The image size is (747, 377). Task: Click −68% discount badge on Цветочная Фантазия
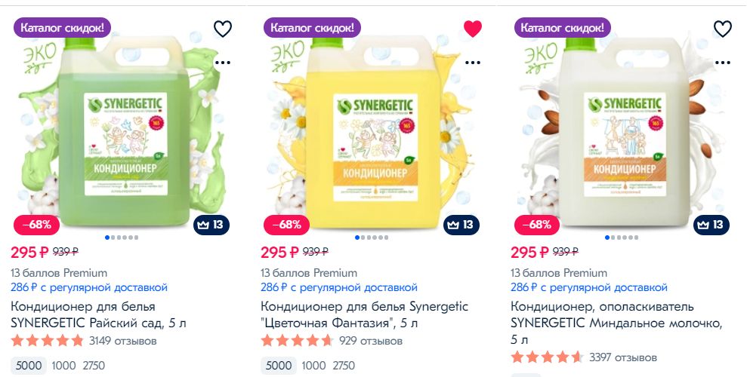(x=286, y=225)
